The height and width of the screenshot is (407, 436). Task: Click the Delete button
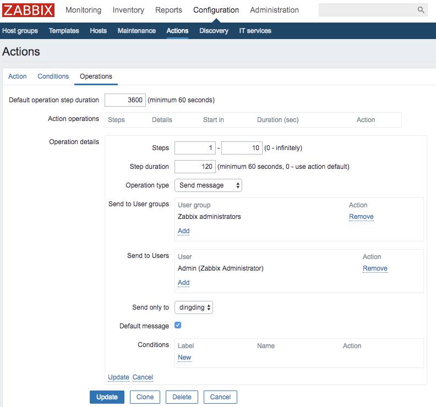click(x=182, y=397)
